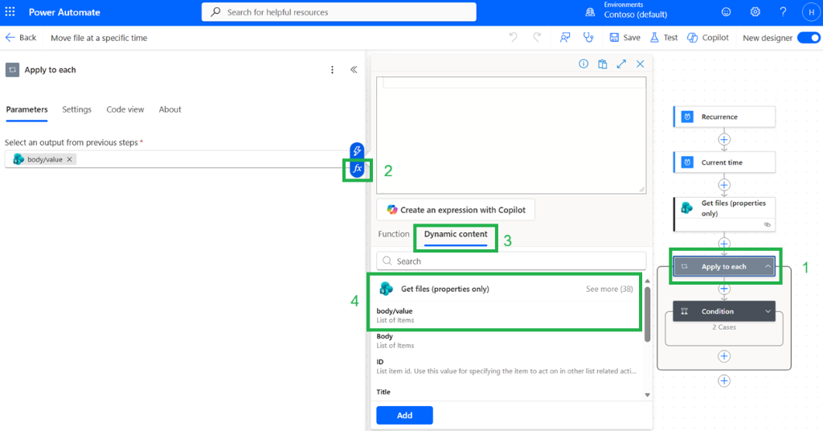Expand the Condition action chevron
Screen dimensions: 823x431
[x=768, y=311]
